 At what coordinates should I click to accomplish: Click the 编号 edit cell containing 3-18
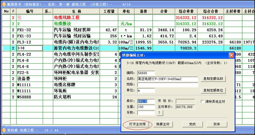pos(30,48)
